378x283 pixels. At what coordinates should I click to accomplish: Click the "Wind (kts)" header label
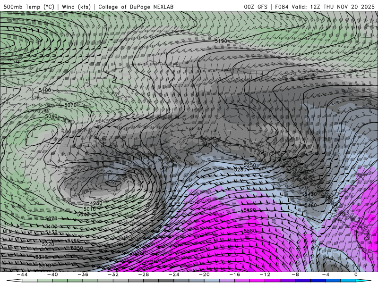point(76,7)
